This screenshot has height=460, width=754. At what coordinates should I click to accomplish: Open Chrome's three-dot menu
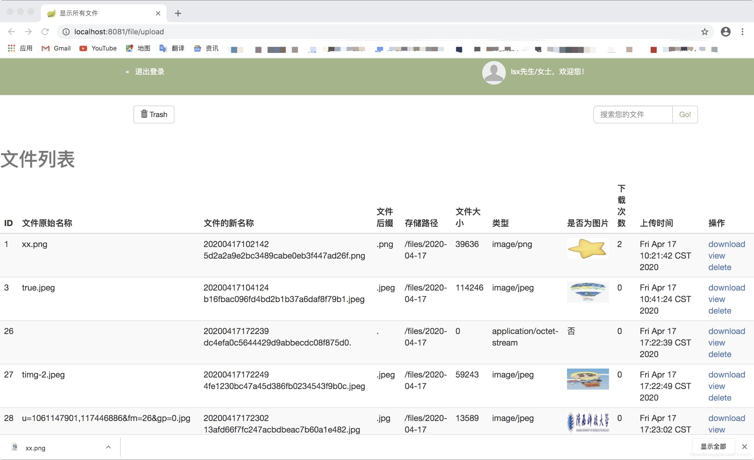pos(742,32)
